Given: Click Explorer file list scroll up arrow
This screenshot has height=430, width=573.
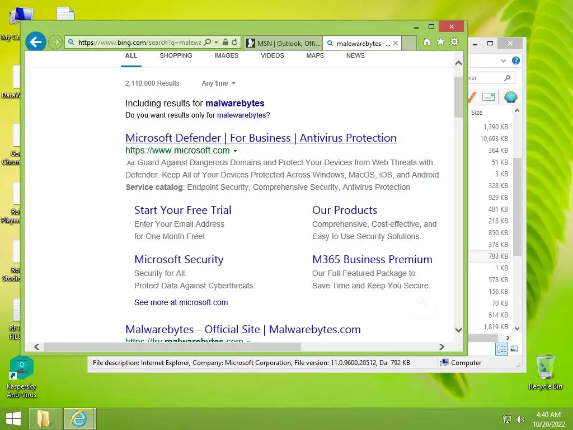Looking at the screenshot, I should (x=517, y=110).
